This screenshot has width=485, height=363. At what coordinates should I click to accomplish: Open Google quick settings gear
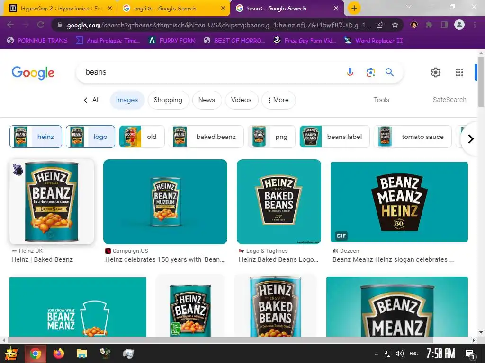(436, 72)
